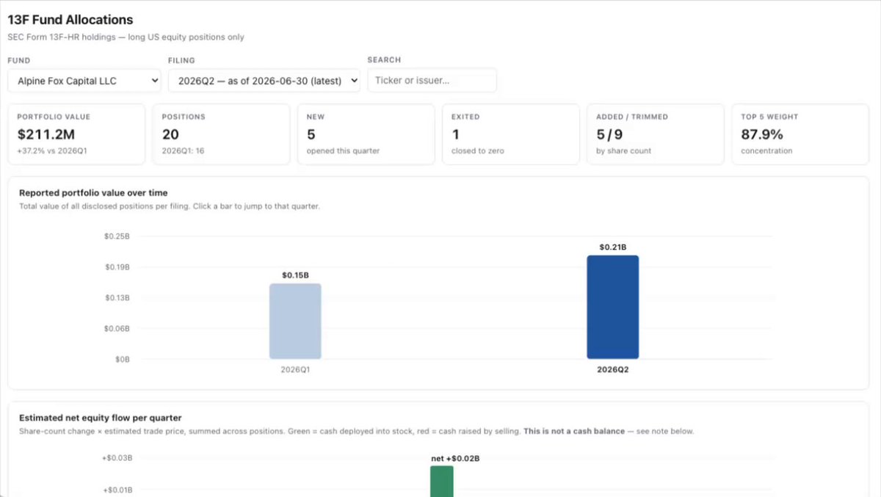This screenshot has height=497, width=881.
Task: Click the "Estimated net equity flow per quarter" heading
Action: [x=100, y=418]
